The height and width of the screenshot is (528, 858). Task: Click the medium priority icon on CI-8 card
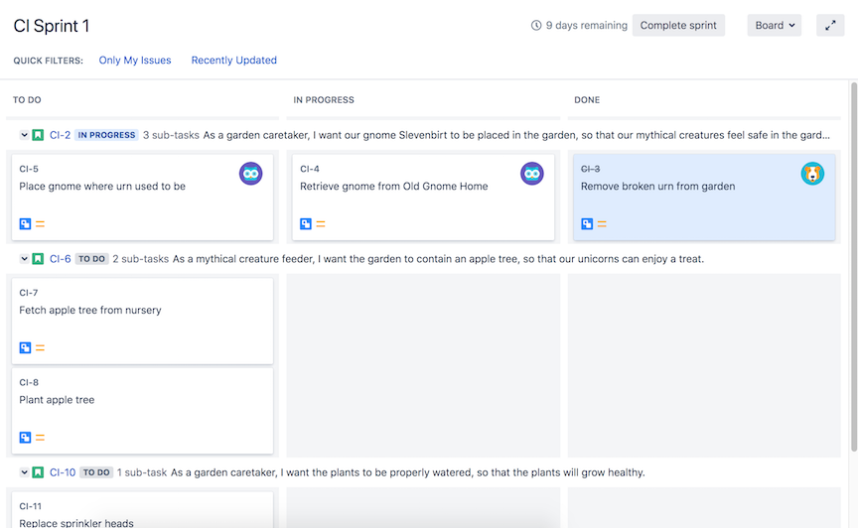(x=40, y=437)
